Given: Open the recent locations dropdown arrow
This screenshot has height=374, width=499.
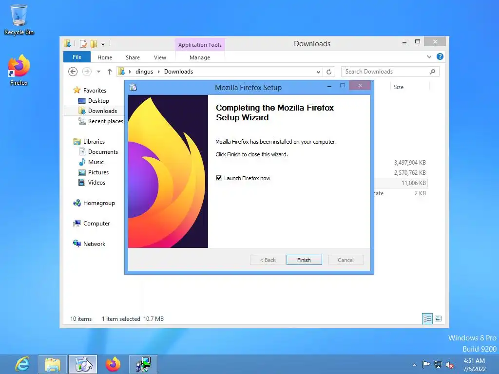Looking at the screenshot, I should pos(98,72).
